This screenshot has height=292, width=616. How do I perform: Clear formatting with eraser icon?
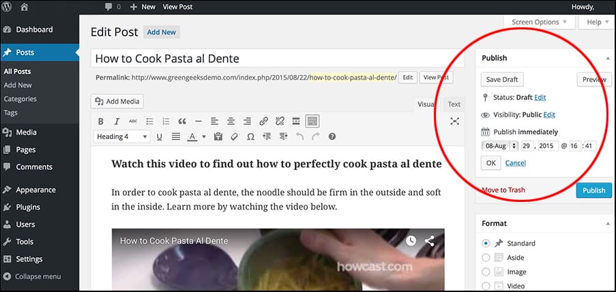coord(234,136)
